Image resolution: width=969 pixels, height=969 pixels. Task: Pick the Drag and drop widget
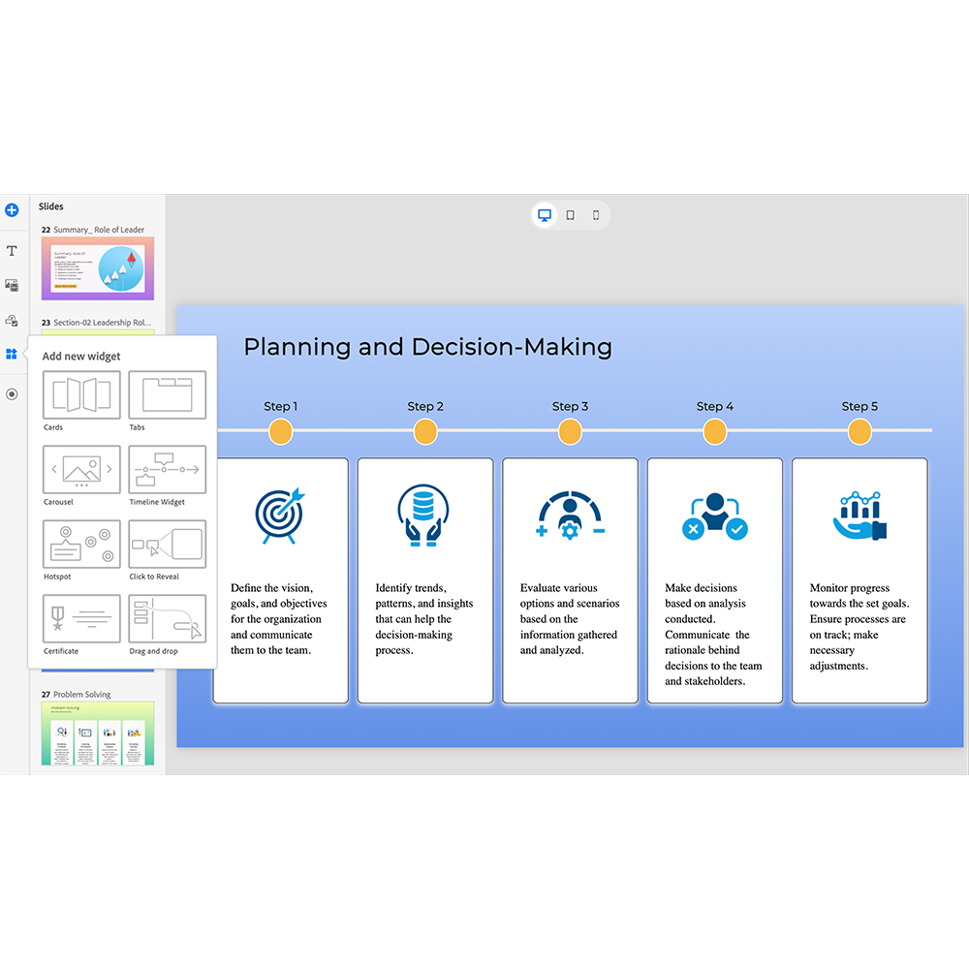tap(168, 619)
